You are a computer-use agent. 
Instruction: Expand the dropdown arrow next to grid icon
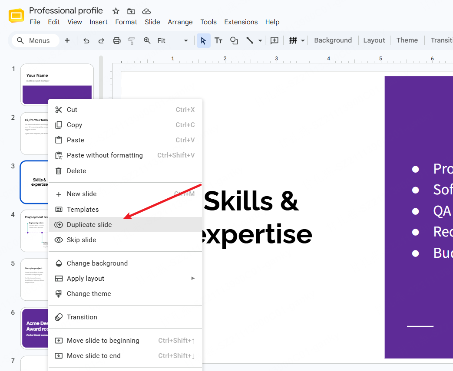click(x=303, y=41)
